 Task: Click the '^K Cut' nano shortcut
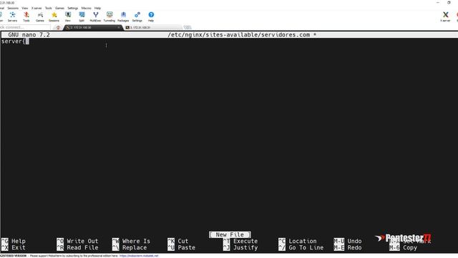[178, 241]
